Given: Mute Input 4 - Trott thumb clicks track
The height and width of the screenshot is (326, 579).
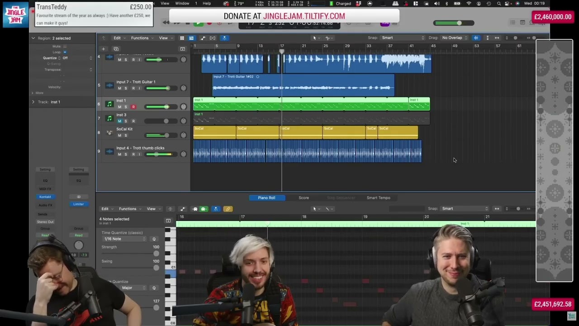Looking at the screenshot, I should (119, 154).
